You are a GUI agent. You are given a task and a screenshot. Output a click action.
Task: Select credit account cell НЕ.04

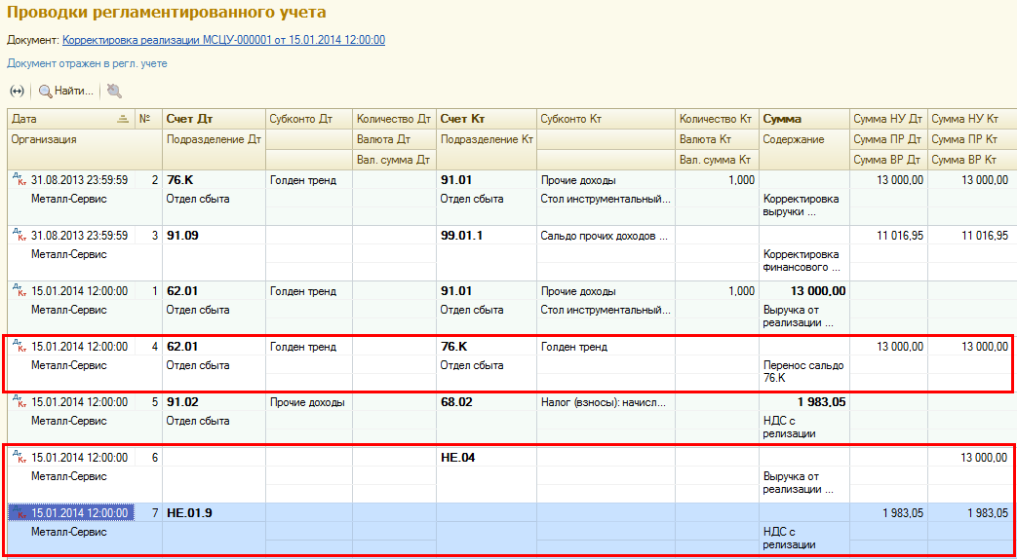[487, 459]
